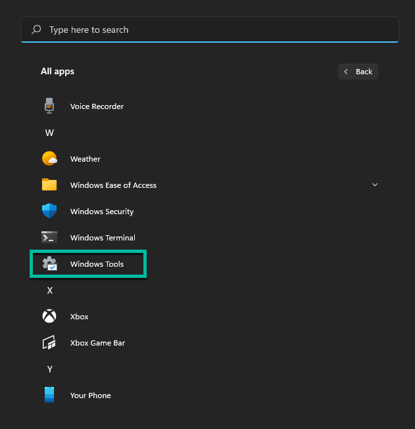
Task: Select the Windows Ease of Access label
Action: [x=113, y=185]
